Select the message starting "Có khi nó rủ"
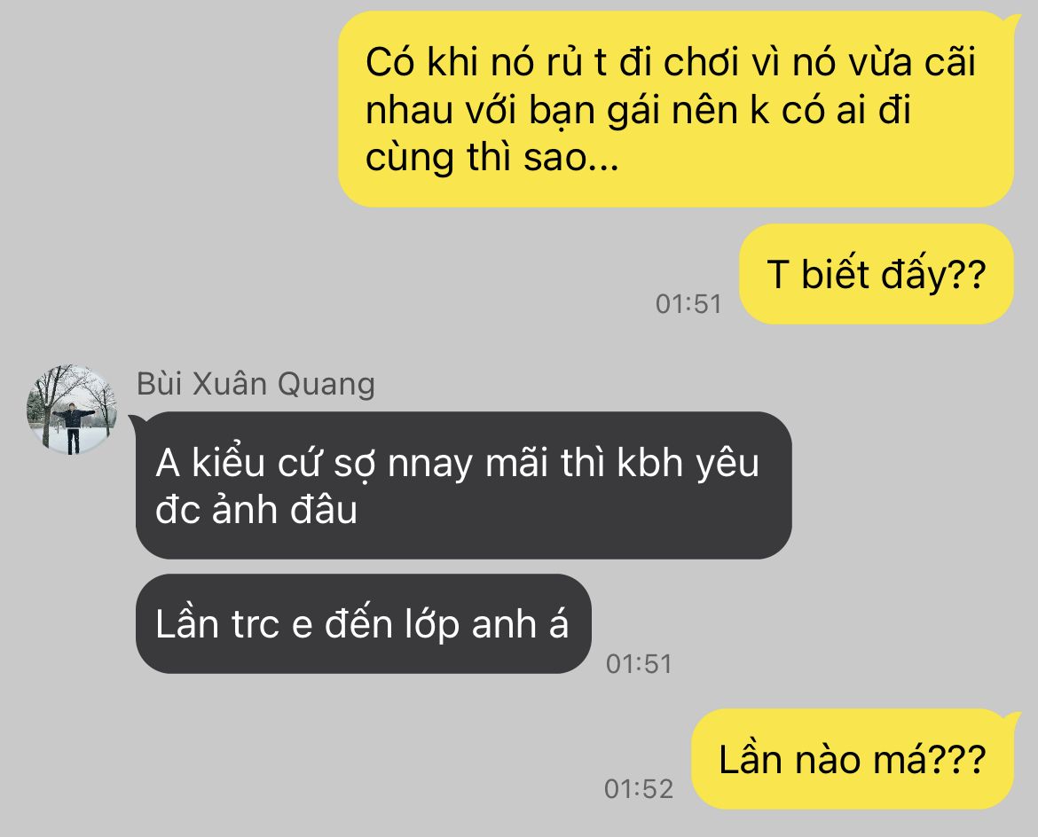 point(675,109)
